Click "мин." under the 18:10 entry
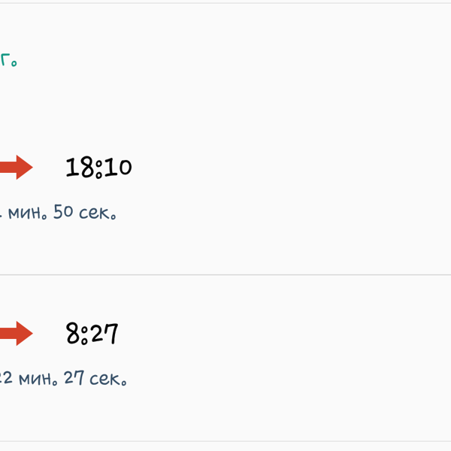451x451 pixels. click(x=27, y=213)
